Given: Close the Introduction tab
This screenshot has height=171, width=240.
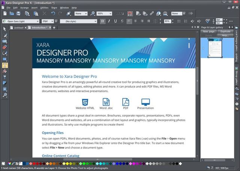Looking at the screenshot, I should click(50, 28).
